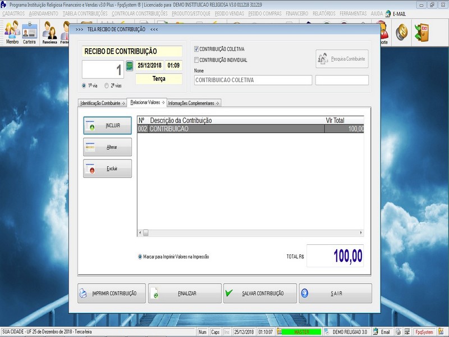This screenshot has height=337, width=449.
Task: Click icon beside DEMO RELIGIAO 3.0
Action: click(328, 332)
